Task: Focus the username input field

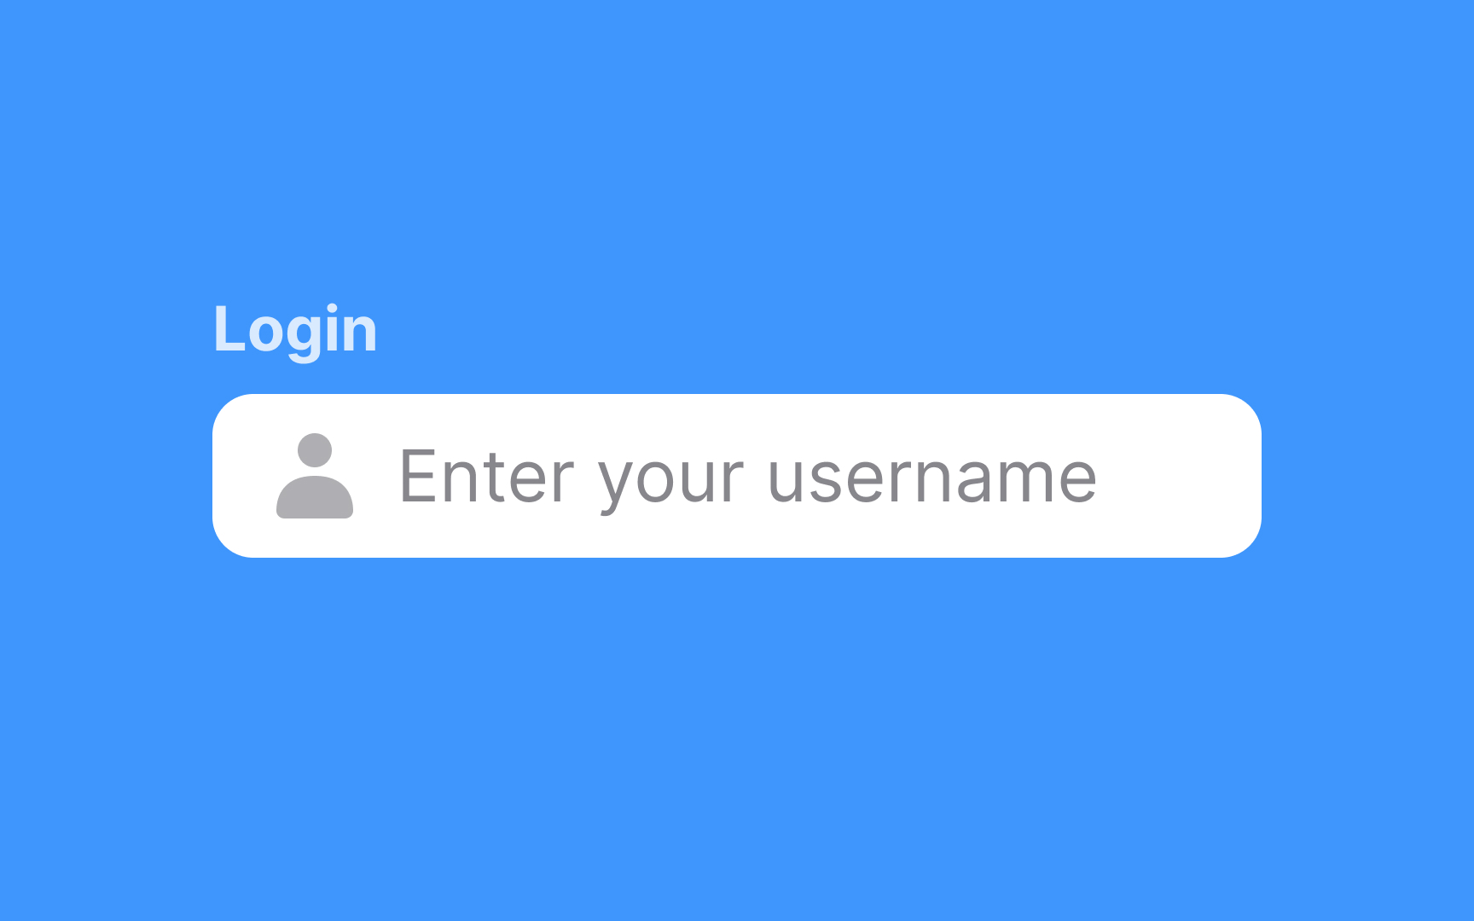Action: pyautogui.click(x=737, y=476)
